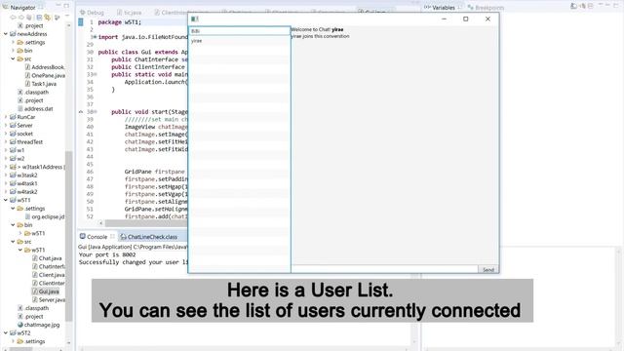Click the override marker at line 38
Screen dimensions: 624x351
[x=81, y=112]
